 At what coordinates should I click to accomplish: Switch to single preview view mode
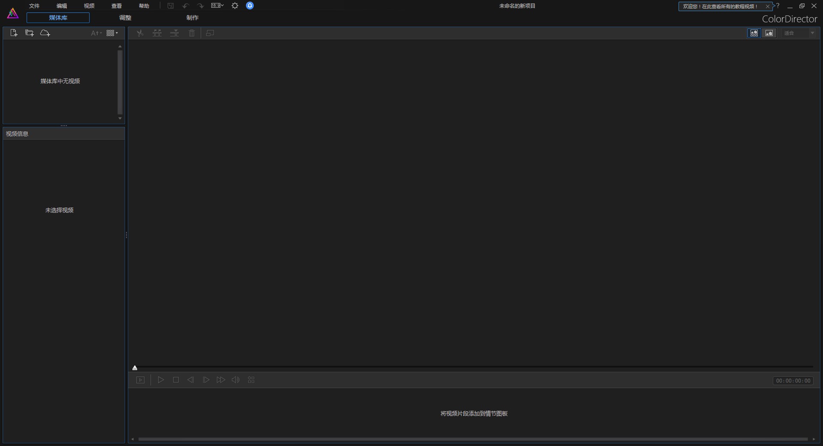coord(769,33)
